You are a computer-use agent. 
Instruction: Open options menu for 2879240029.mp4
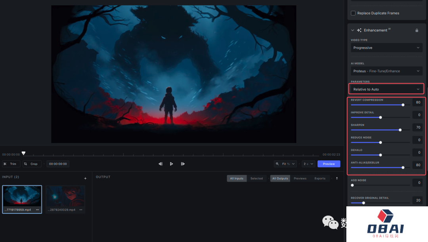80,210
